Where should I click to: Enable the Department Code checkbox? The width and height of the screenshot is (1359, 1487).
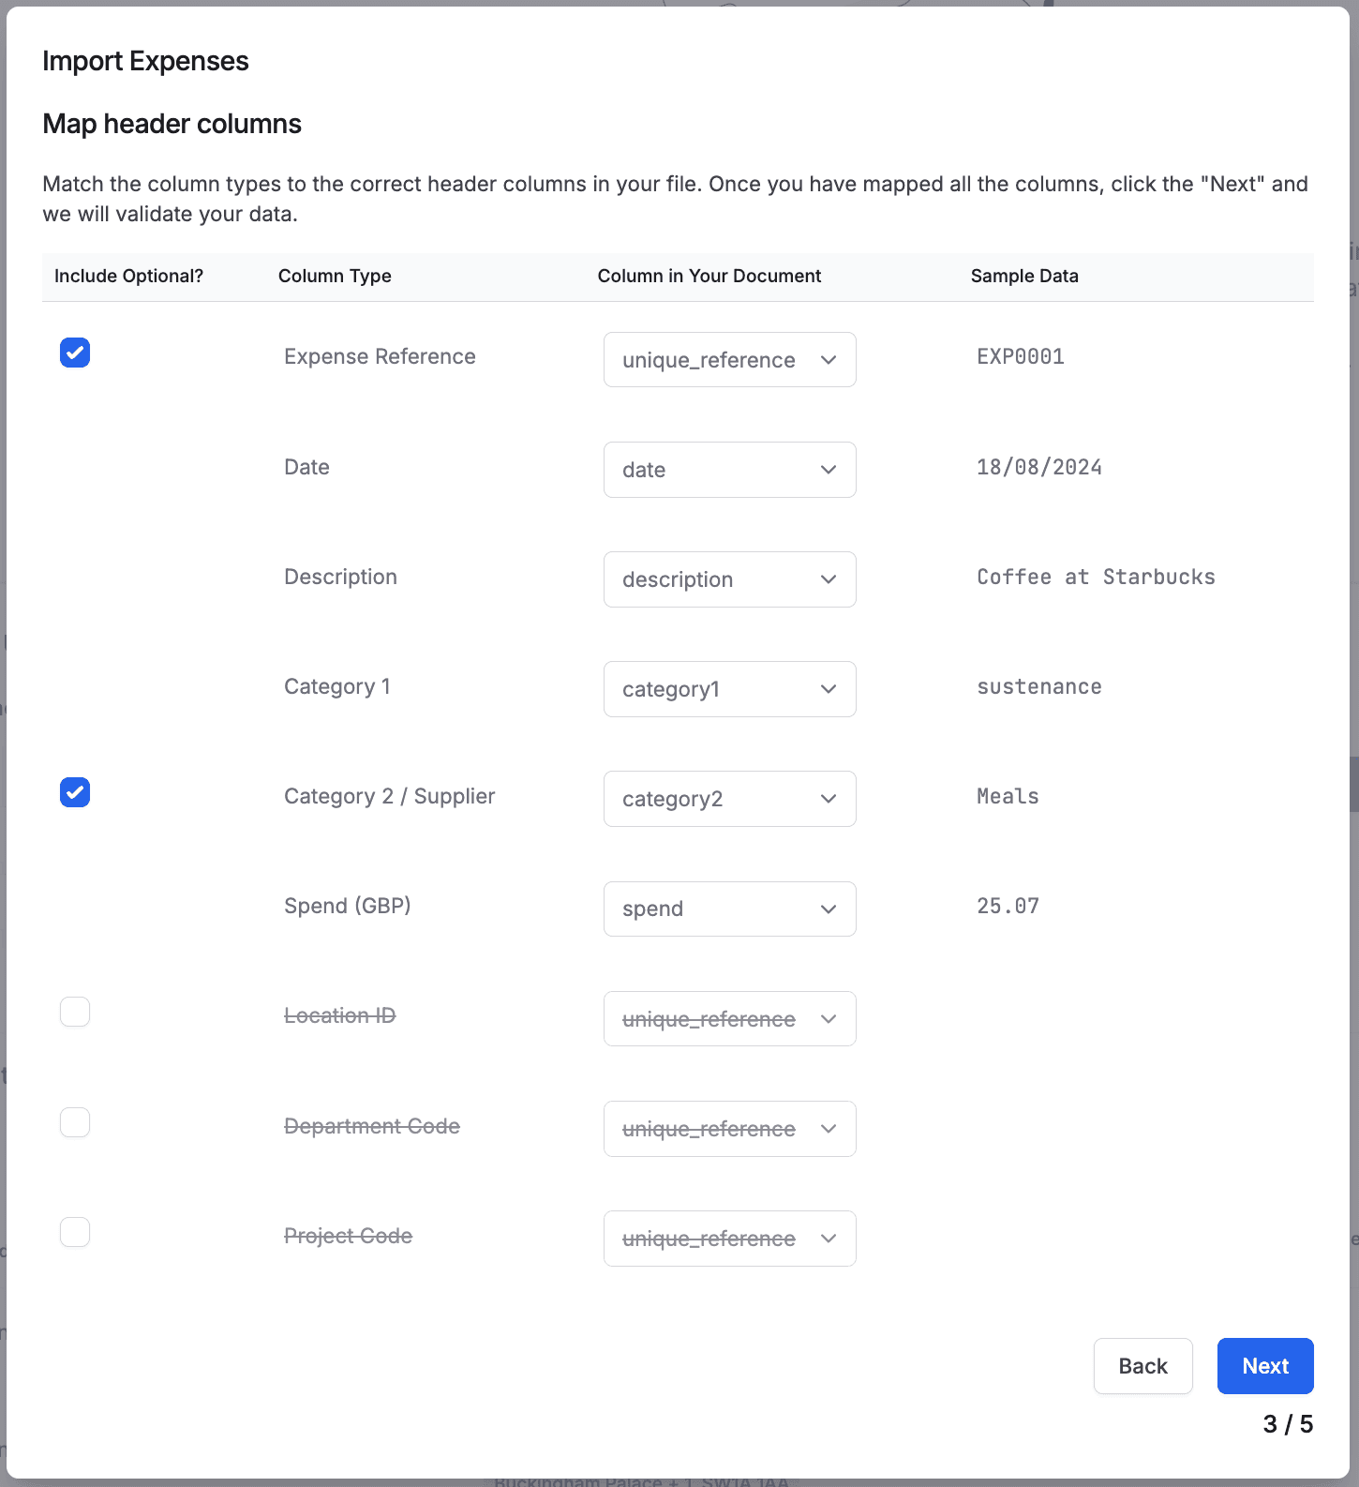tap(75, 1122)
